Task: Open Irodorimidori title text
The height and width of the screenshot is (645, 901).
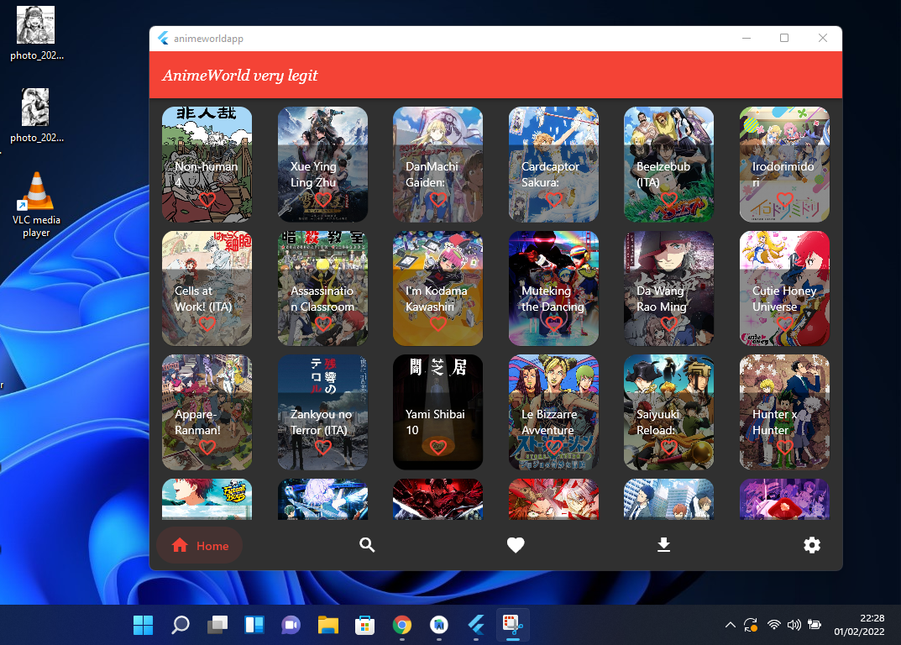Action: coord(783,174)
